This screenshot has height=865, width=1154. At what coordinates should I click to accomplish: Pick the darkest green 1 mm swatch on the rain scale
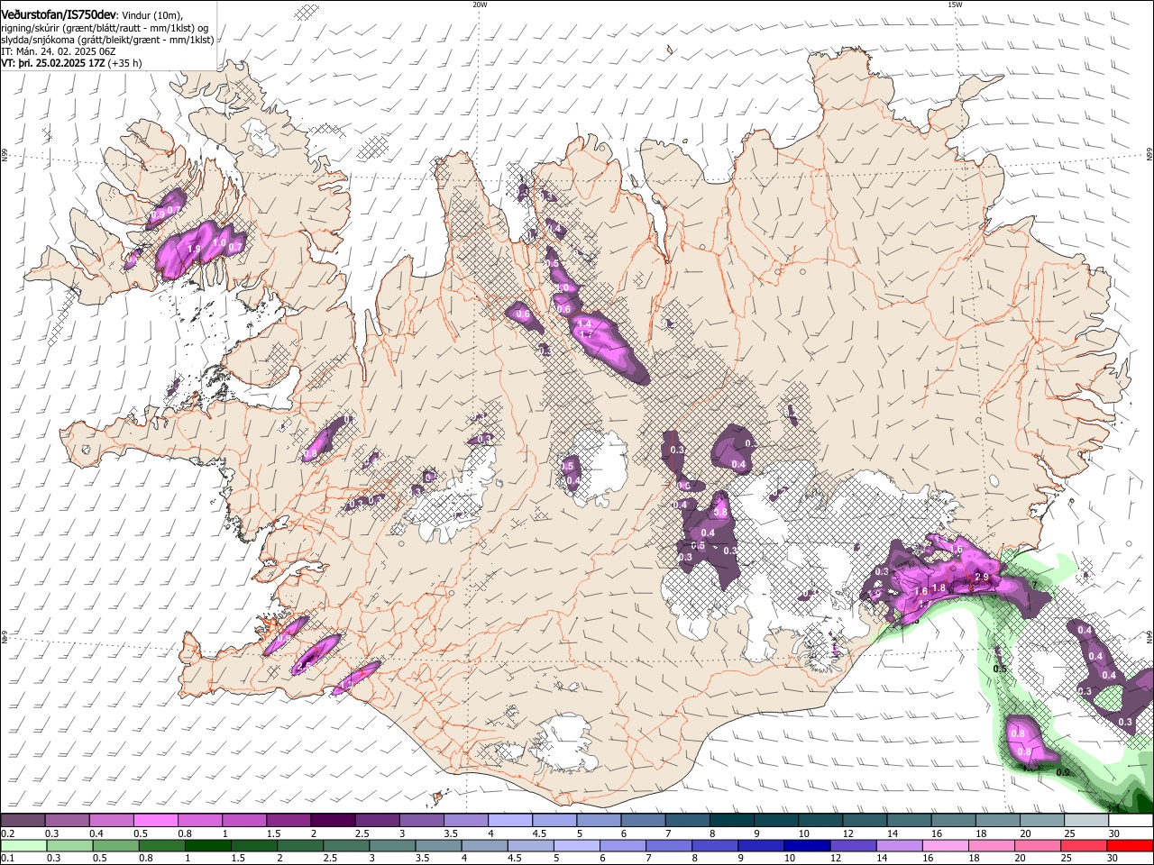207,846
